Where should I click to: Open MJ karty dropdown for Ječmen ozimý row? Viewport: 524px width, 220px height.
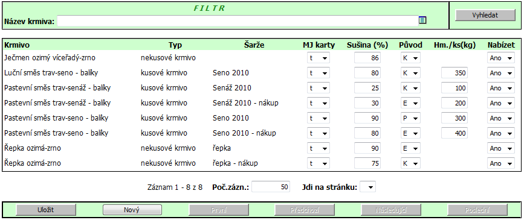pos(319,58)
